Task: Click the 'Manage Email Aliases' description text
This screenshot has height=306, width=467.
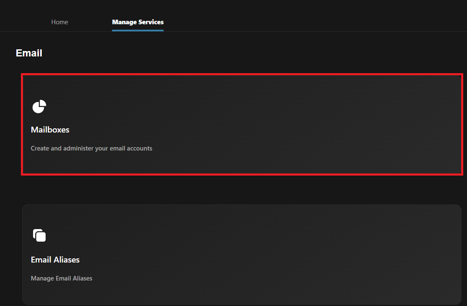Action: pos(62,278)
